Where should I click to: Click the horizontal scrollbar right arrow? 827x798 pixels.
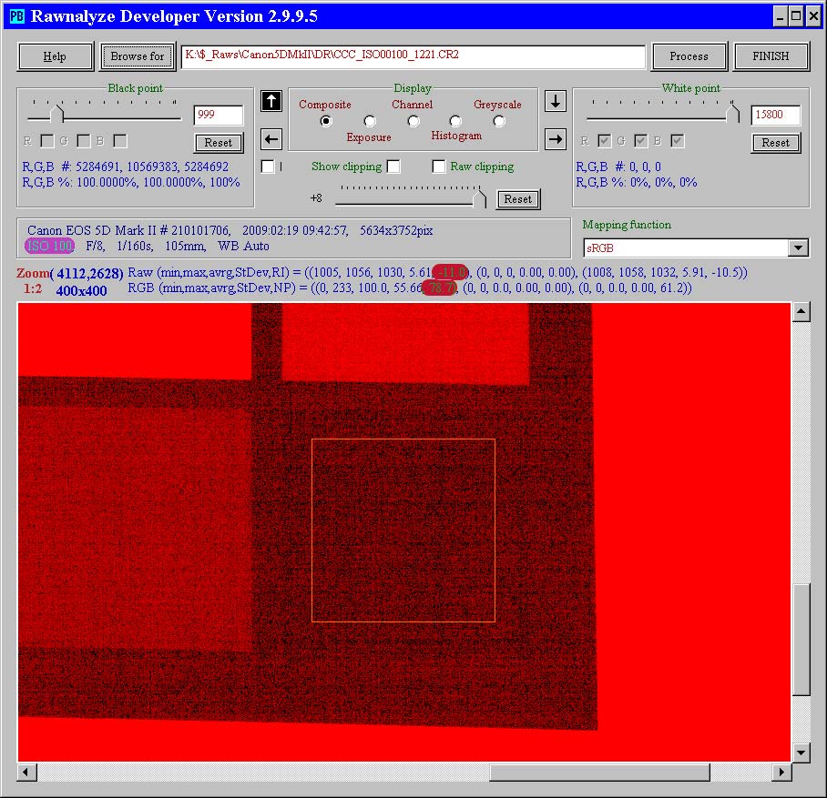(781, 772)
